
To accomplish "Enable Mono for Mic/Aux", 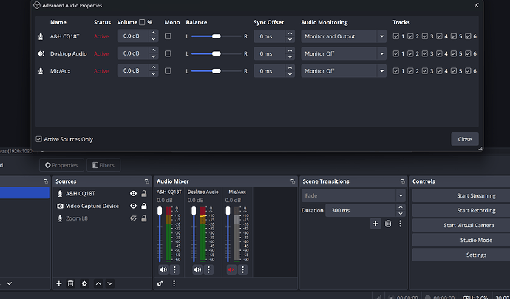I will tap(168, 70).
